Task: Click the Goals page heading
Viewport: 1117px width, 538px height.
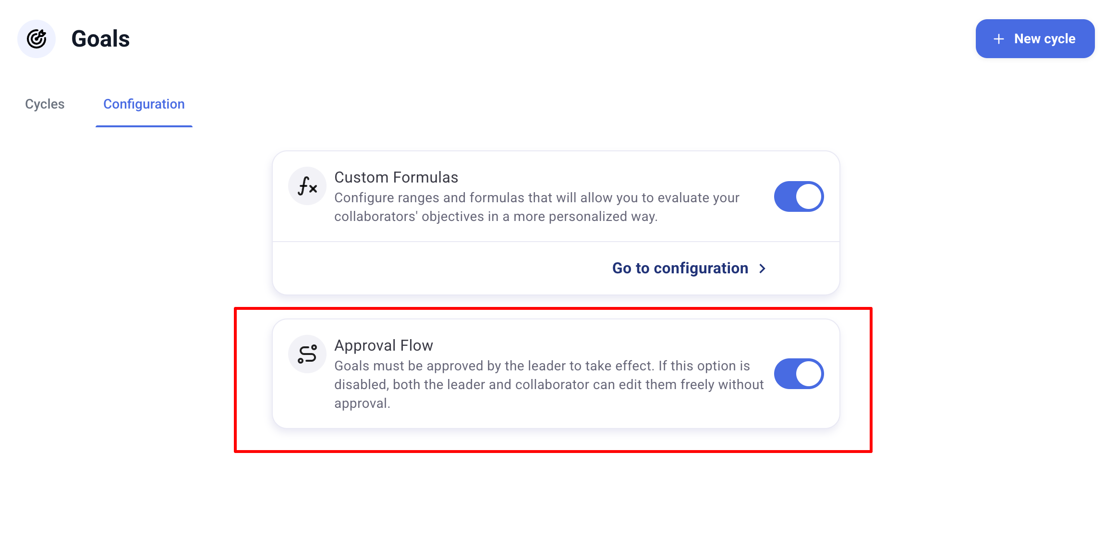Action: click(x=100, y=39)
